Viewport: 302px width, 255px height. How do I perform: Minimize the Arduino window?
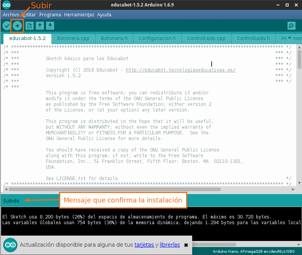[x=278, y=5]
